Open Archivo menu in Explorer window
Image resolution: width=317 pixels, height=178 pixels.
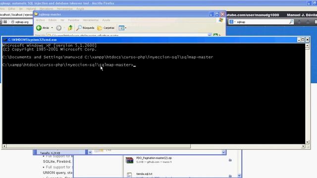click(x=41, y=20)
